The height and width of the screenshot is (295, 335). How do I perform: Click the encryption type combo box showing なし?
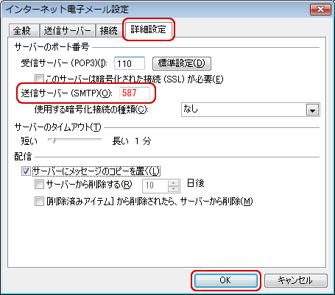(250, 110)
